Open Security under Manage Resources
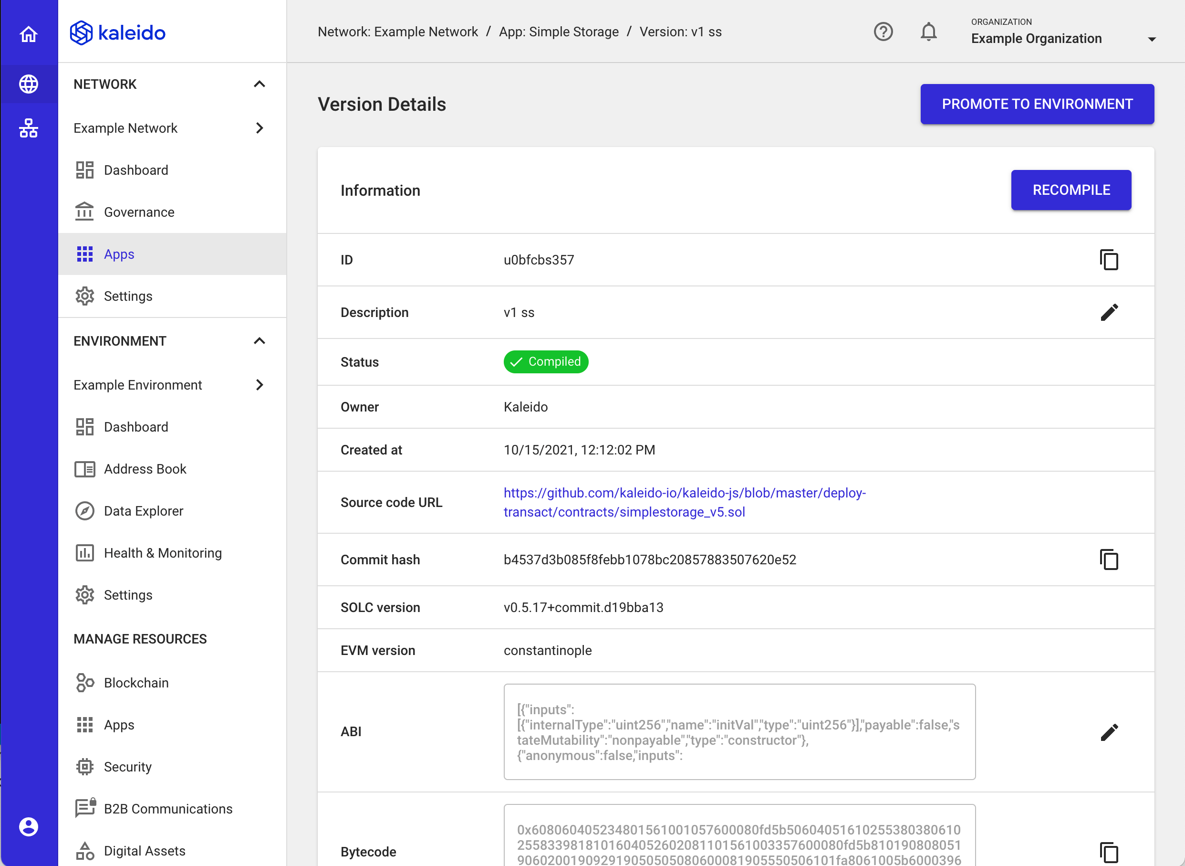 pyautogui.click(x=172, y=766)
